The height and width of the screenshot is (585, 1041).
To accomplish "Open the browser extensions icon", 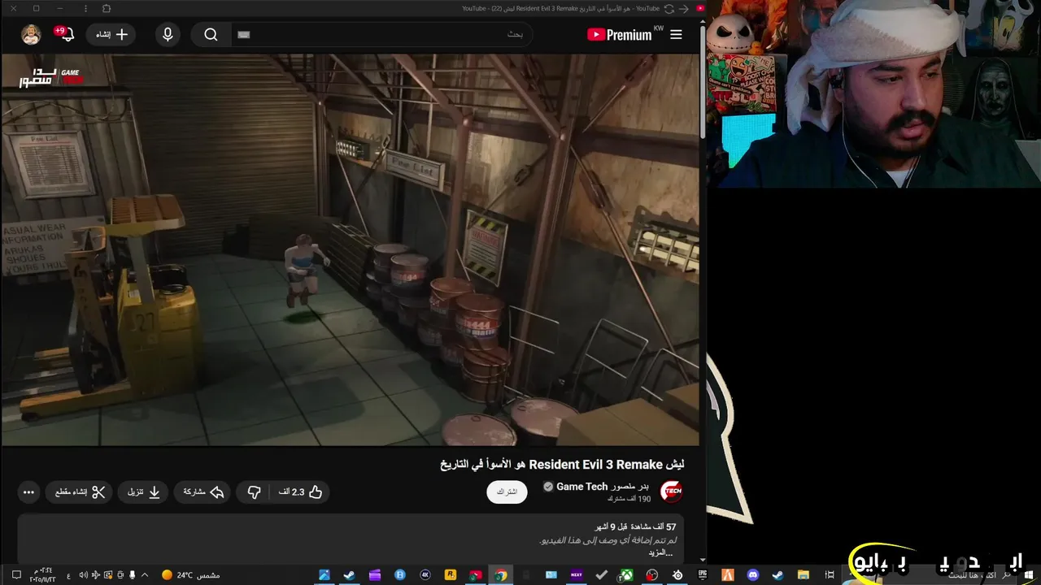I will pos(107,8).
